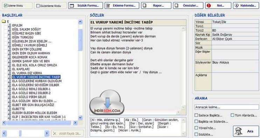Click note icon beside EĞİLMEZ BAŞIN GİBİ
Image resolution: width=260 pixels, height=138 pixels.
click(9, 33)
